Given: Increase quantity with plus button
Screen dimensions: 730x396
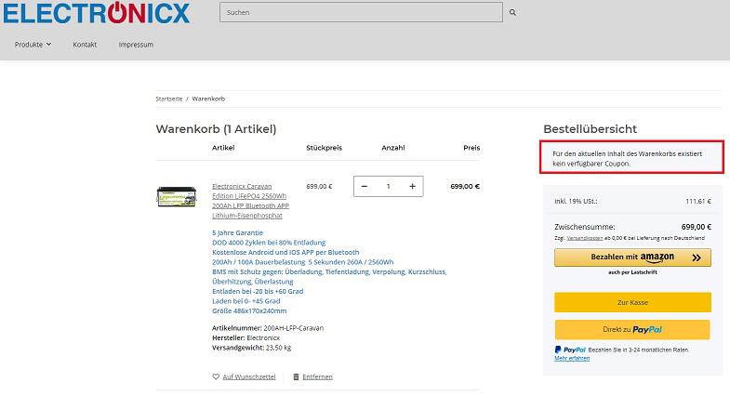Looking at the screenshot, I should 413,186.
